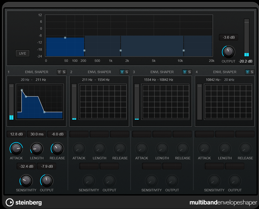Click the -3.6 dB output value field

coord(229,38)
